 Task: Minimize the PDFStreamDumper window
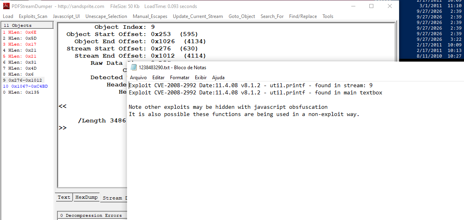(353, 6)
